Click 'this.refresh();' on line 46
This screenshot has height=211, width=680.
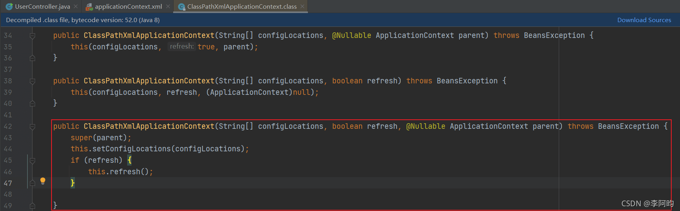(x=120, y=172)
